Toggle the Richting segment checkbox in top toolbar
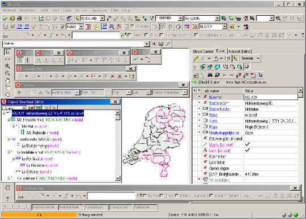Image resolution: width=306 pixels, height=219 pixels. pos(161,35)
